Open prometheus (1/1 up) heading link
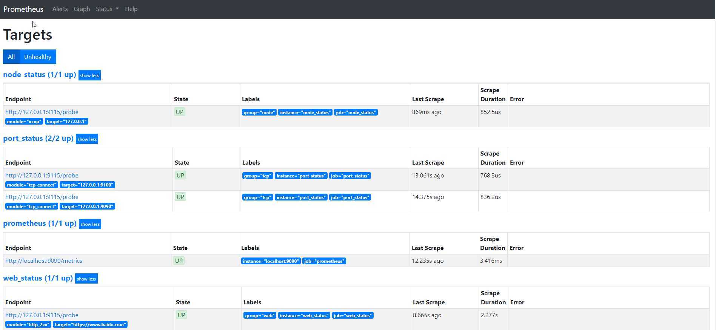Screen dimensions: 716x330 coord(40,223)
